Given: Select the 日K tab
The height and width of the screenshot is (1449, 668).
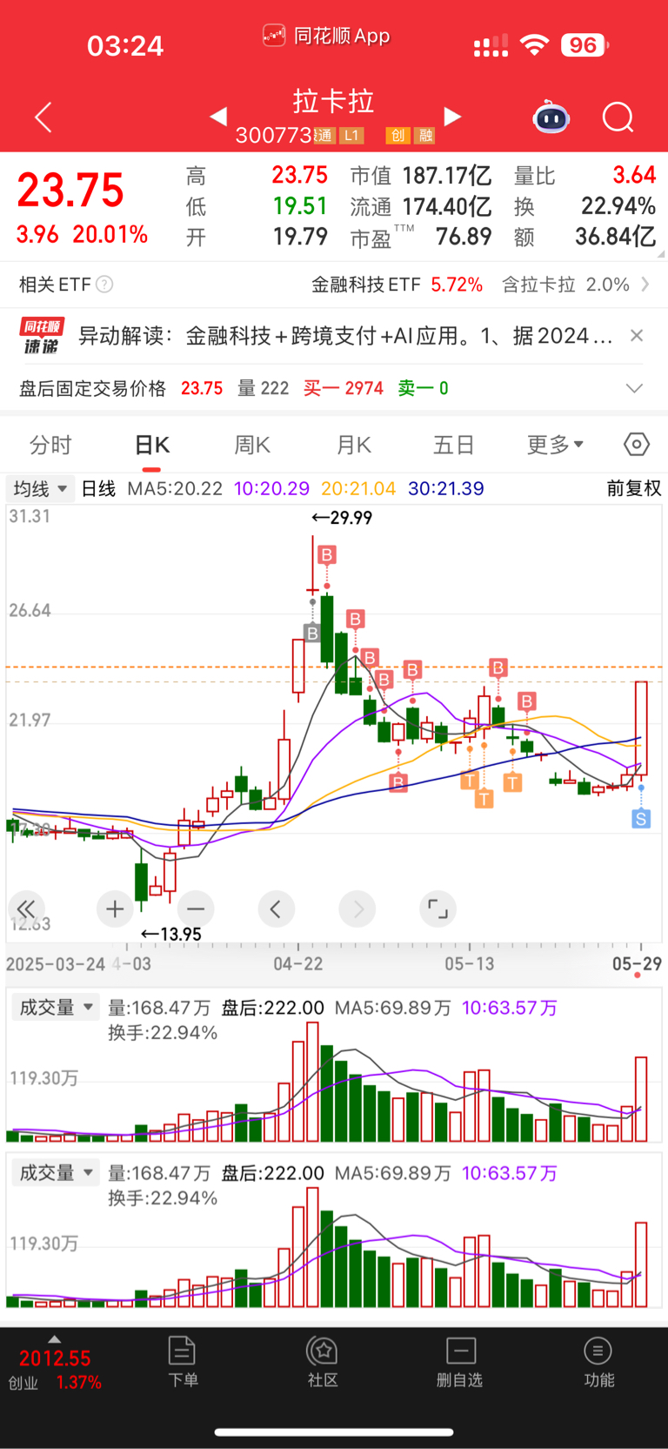Looking at the screenshot, I should click(151, 445).
